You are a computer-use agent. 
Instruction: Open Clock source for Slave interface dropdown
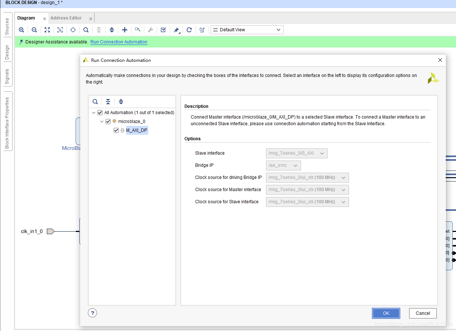[x=307, y=202]
